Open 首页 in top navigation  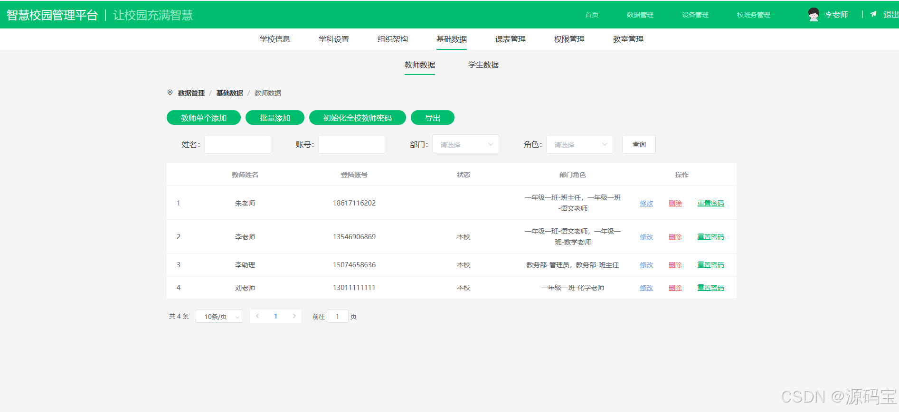click(x=592, y=15)
